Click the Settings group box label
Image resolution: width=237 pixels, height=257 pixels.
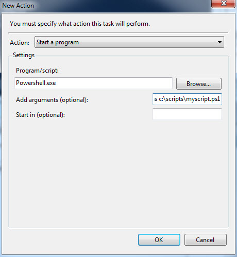24,55
